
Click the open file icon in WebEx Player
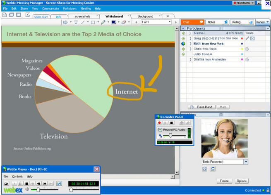click(x=7, y=183)
